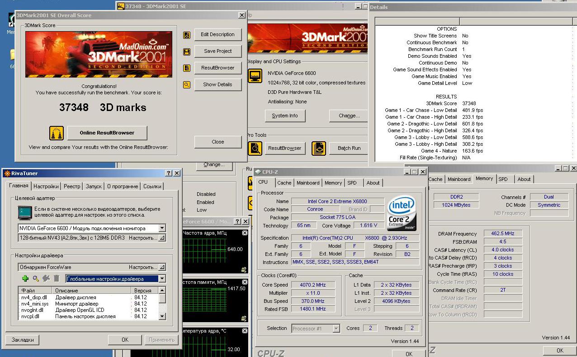Open System Info in the 3DMark main window
The width and height of the screenshot is (577, 357).
[285, 116]
